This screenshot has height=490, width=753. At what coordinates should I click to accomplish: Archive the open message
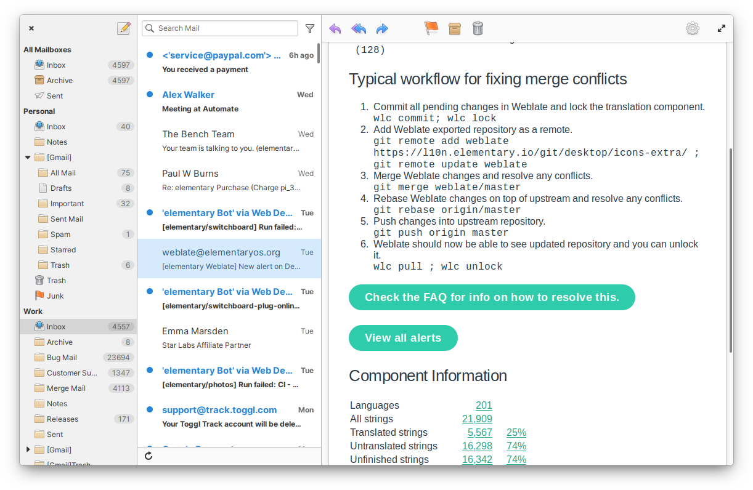455,28
